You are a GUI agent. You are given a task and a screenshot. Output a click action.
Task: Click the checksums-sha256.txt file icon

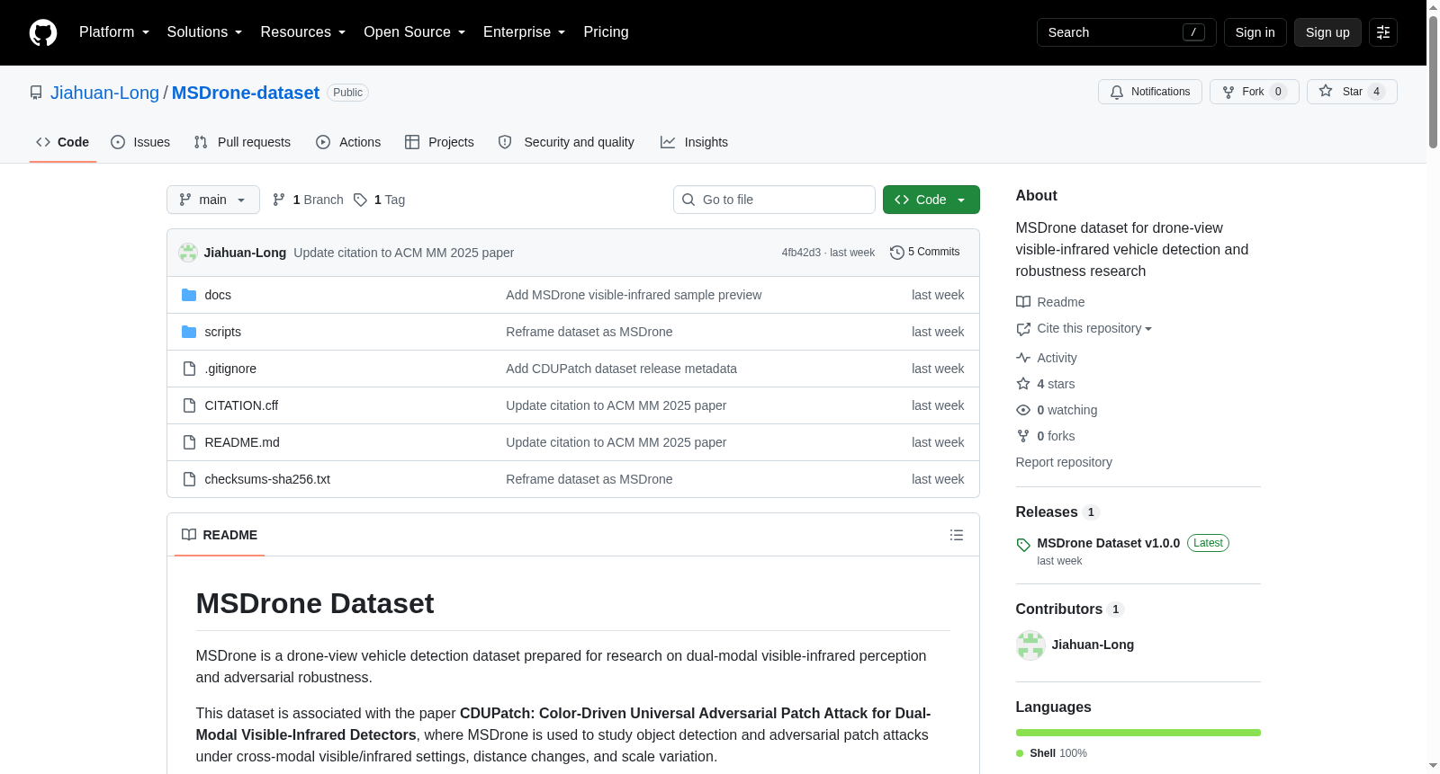click(189, 479)
